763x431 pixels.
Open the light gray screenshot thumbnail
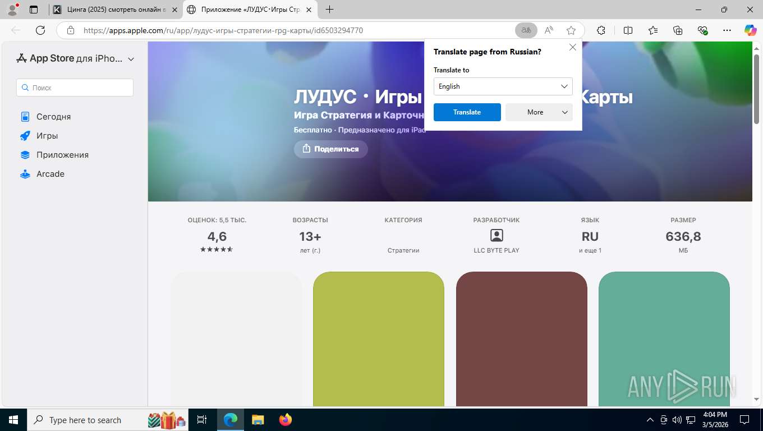coord(236,339)
